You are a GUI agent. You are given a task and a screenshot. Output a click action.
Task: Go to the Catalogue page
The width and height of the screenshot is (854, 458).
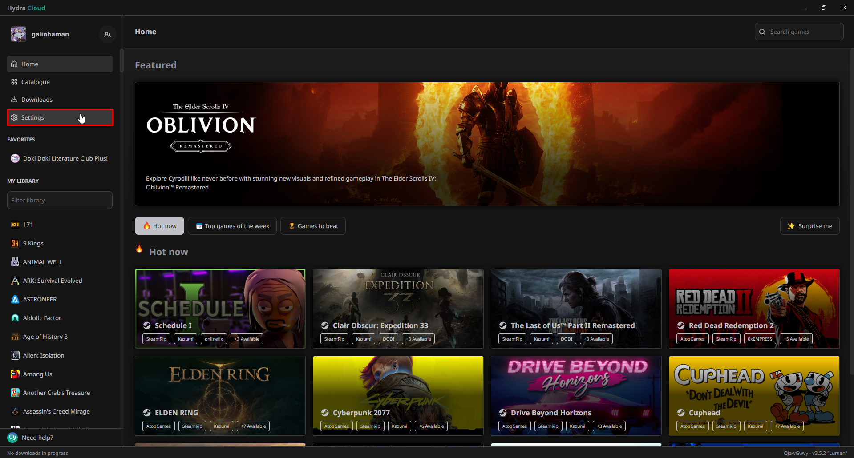point(35,82)
